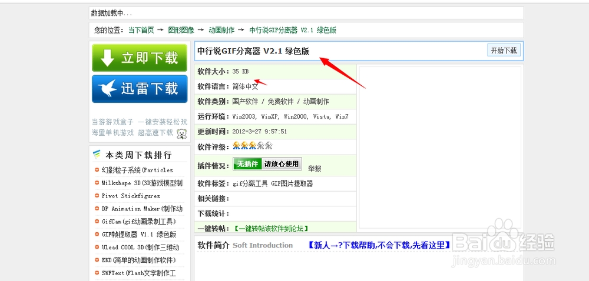
Task: Open the 当下首页 breadcrumb link
Action: pyautogui.click(x=141, y=31)
